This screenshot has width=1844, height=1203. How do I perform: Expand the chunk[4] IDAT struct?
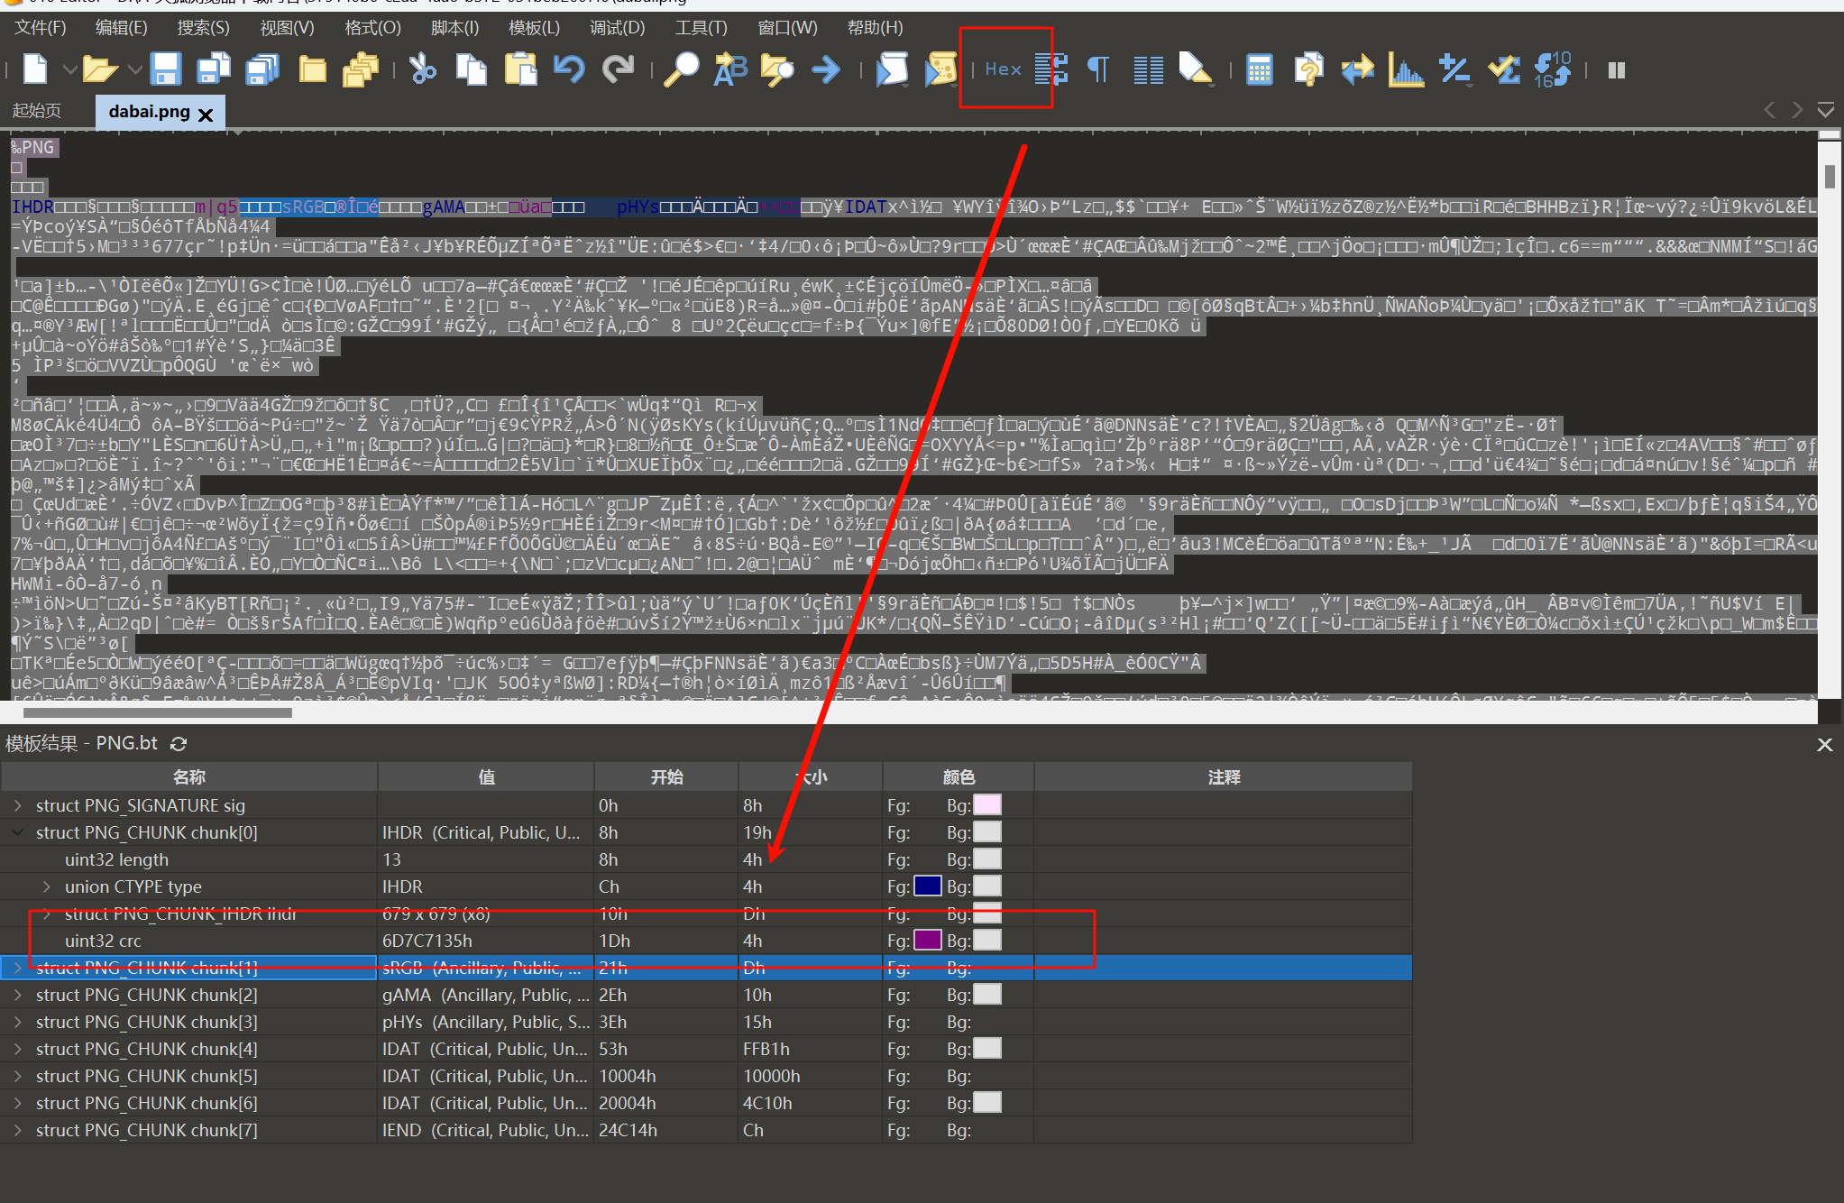point(17,1049)
